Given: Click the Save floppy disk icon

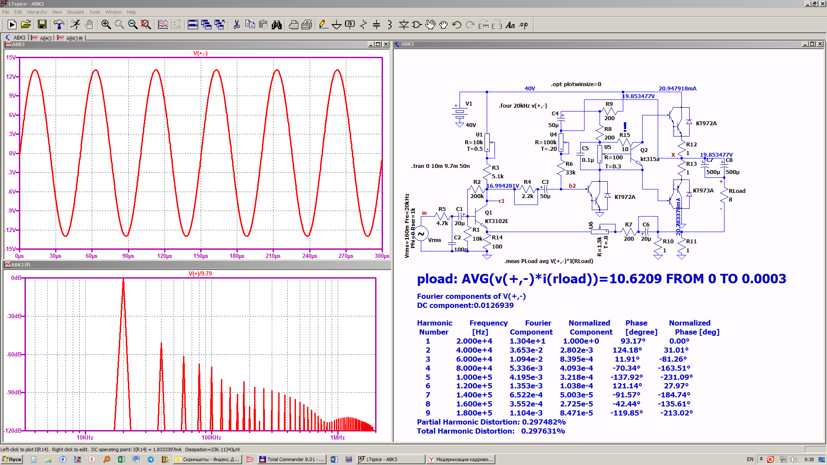Looking at the screenshot, I should click(x=42, y=25).
